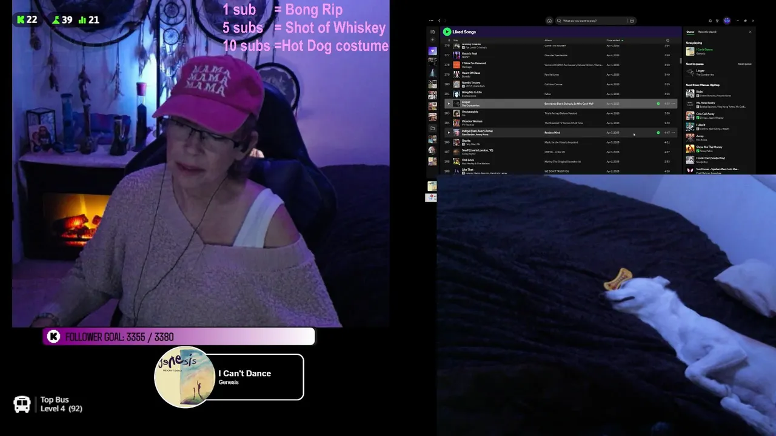Collapse Your Library sidebar icon

(x=432, y=31)
